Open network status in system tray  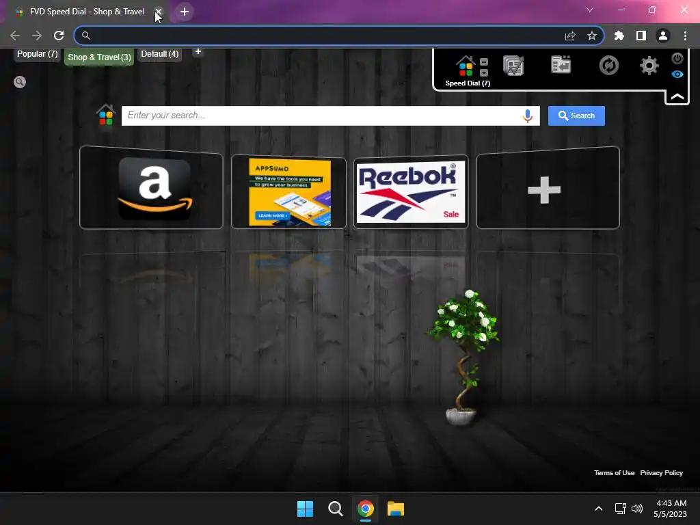pos(621,509)
